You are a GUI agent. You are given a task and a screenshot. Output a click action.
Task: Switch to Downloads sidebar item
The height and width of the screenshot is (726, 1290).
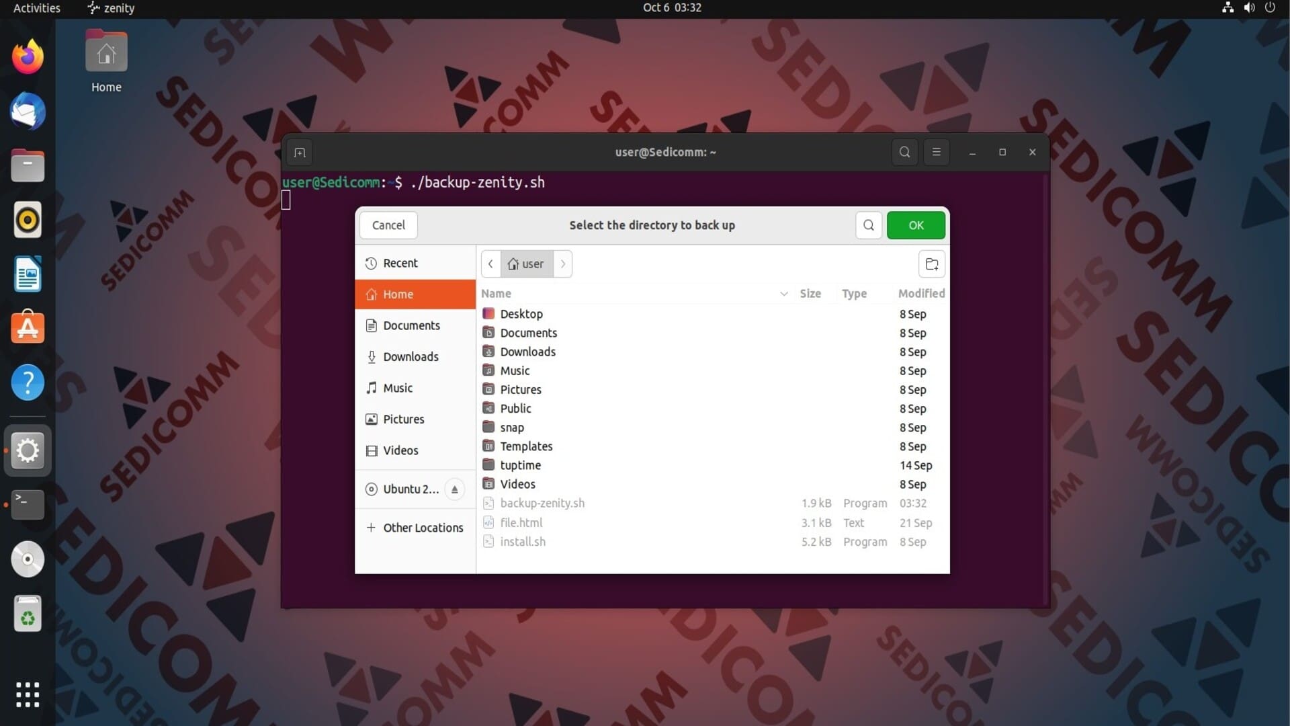pos(411,357)
